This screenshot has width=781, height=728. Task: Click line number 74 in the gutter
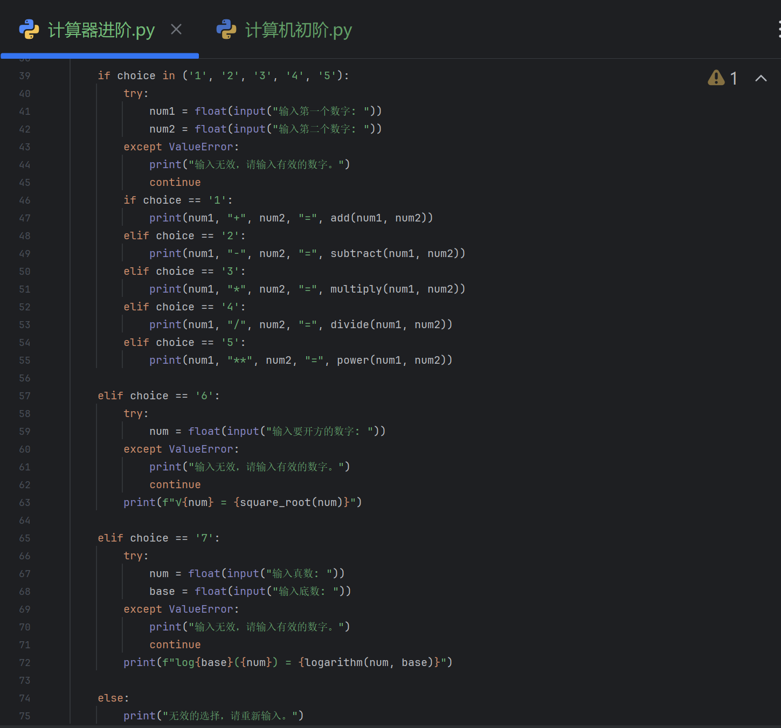[x=25, y=698]
